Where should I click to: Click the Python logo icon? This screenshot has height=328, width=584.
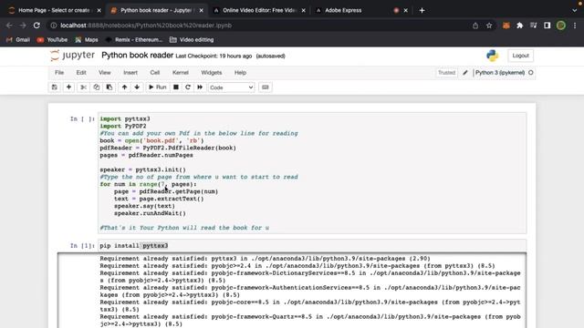coord(493,56)
